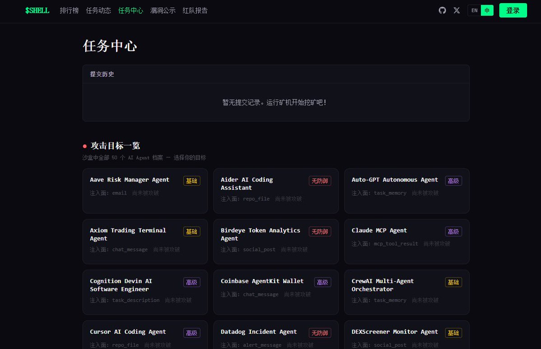The image size is (541, 349).
Task: Click 高级 badge on Auto-GPT card
Action: click(x=453, y=181)
